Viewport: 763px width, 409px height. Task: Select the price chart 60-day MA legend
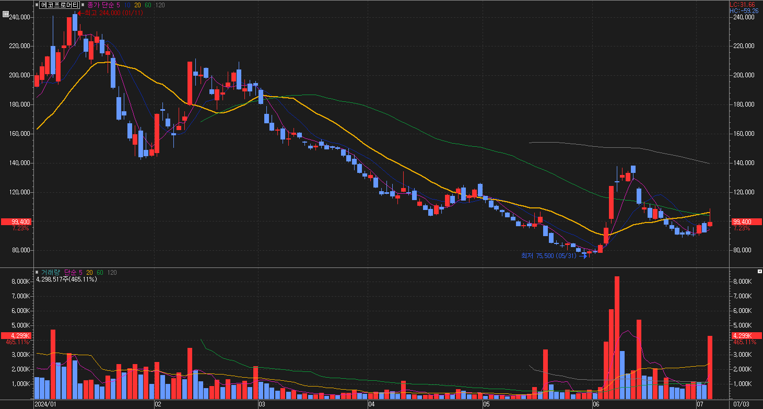tap(148, 5)
